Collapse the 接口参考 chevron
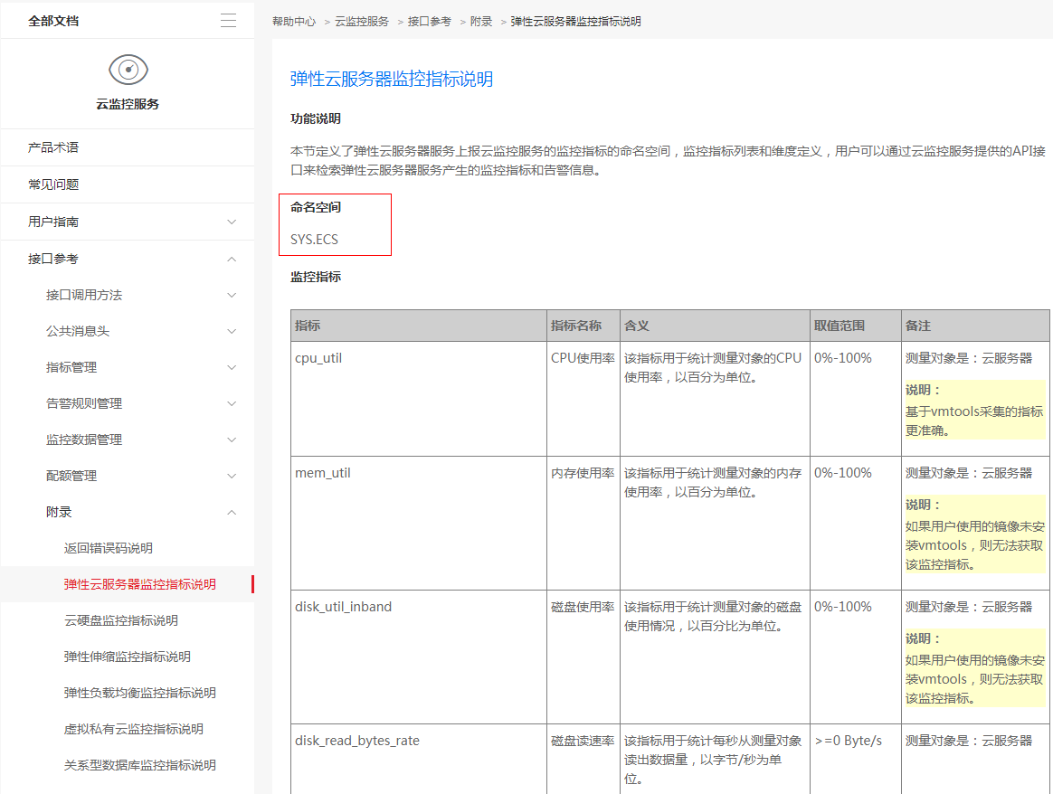The width and height of the screenshot is (1053, 794). click(232, 259)
